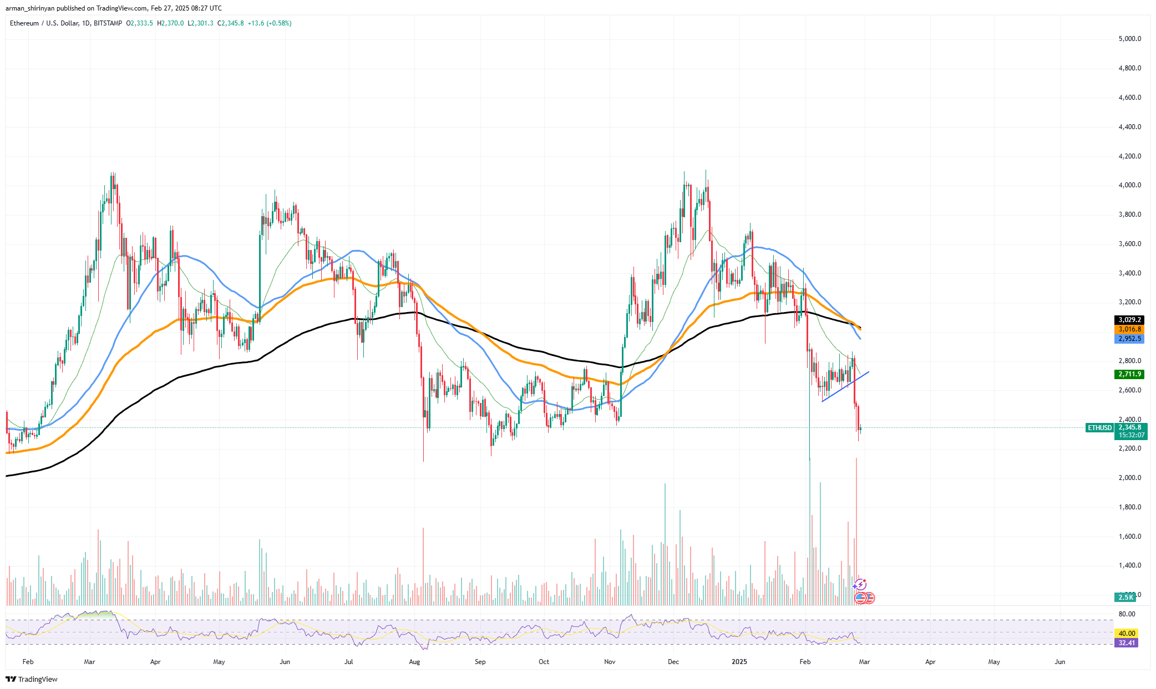Click the purple lightning news flash icon

coord(860,584)
